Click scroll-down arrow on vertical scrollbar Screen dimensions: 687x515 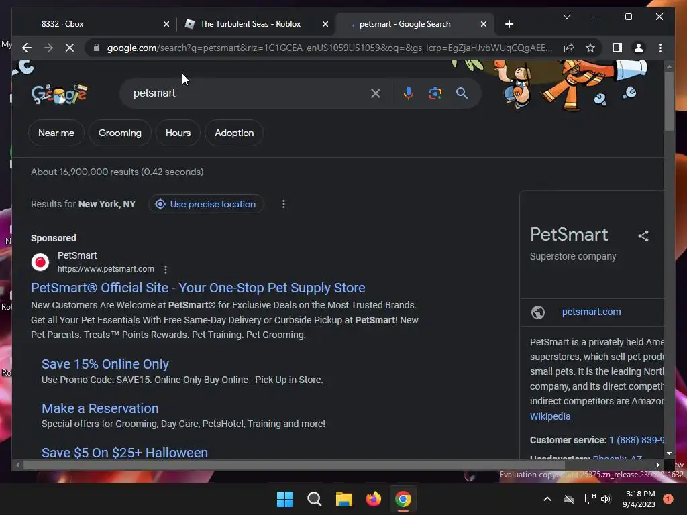pos(669,454)
